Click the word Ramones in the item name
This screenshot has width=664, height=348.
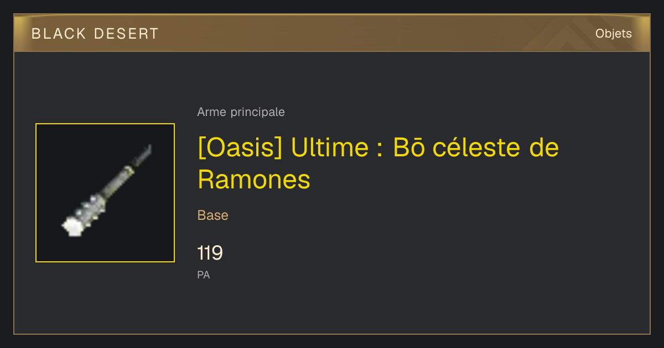[254, 180]
